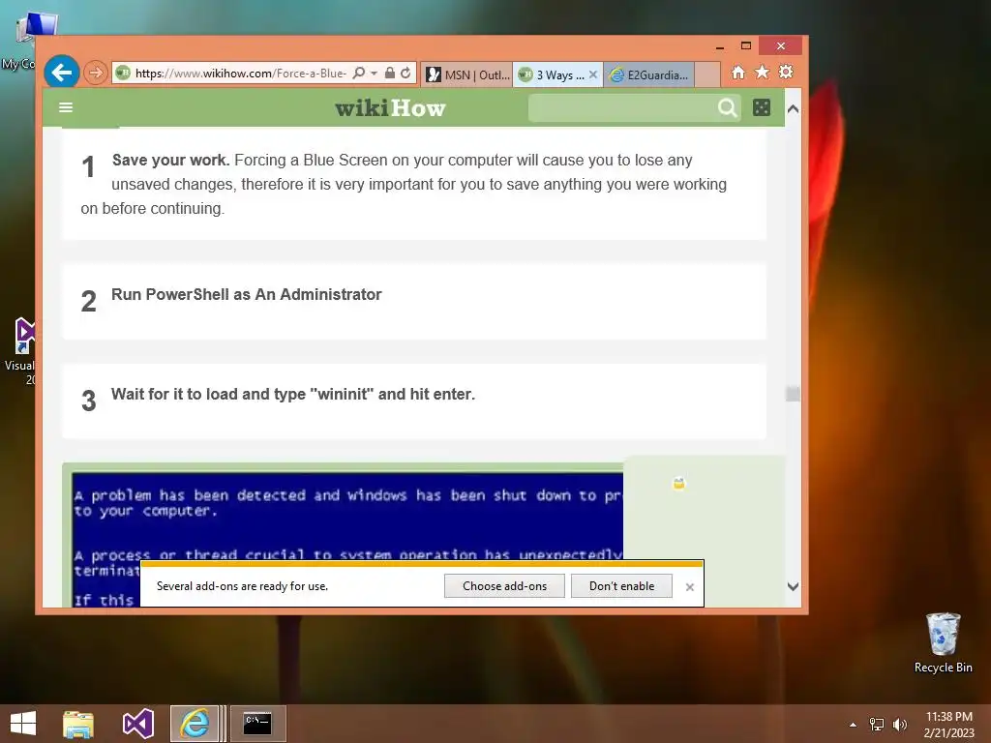
Task: Click "Run PowerShell as An Administrator" text
Action: pyautogui.click(x=247, y=294)
